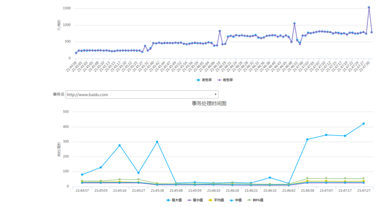
Task: Click the 400 y-axis label of lower chart
Action: coord(66,127)
